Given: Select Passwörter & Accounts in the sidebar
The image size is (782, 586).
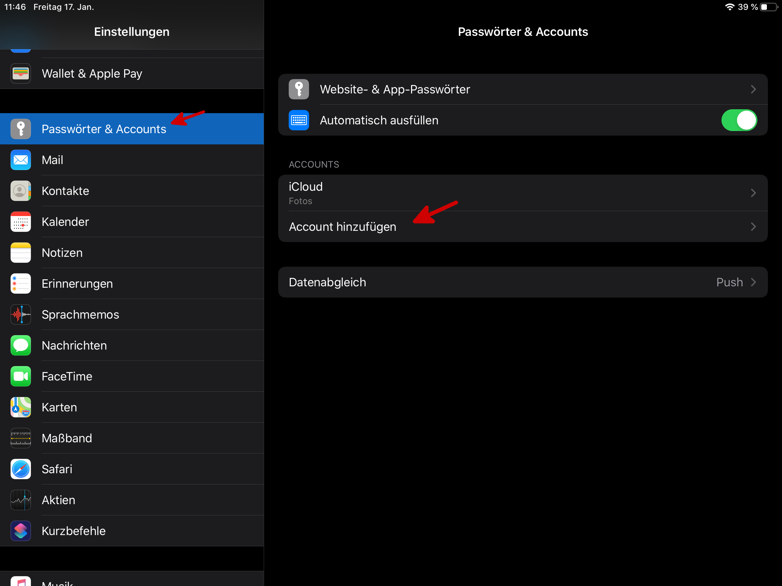Looking at the screenshot, I should 104,129.
